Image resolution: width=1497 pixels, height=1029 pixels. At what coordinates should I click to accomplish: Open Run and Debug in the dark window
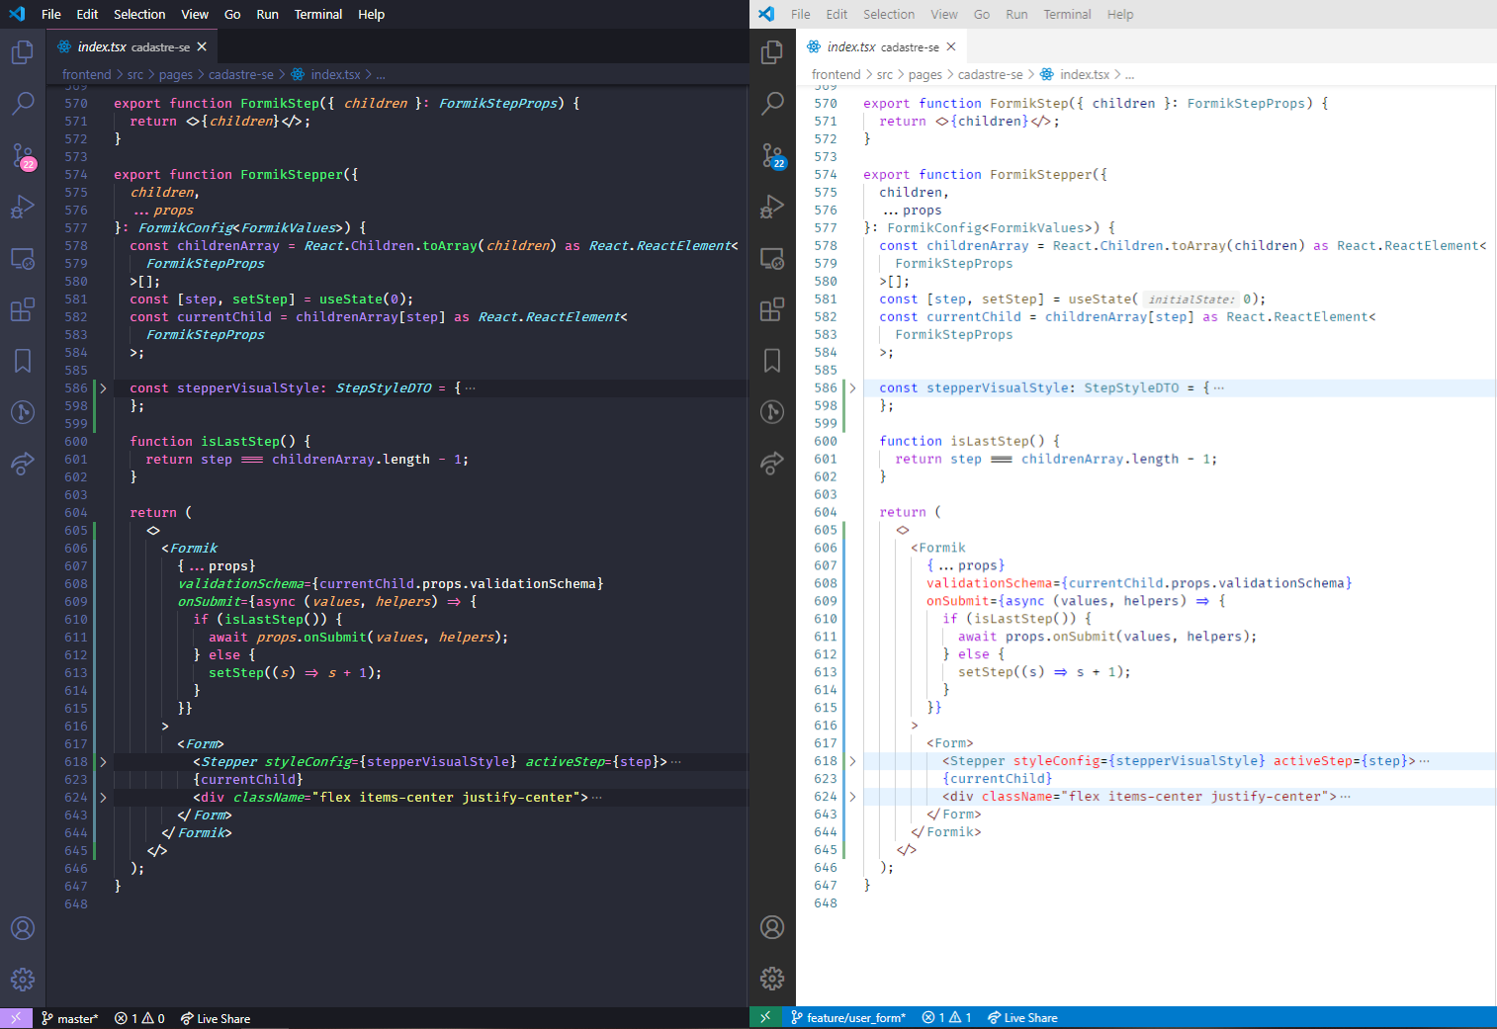tap(23, 207)
